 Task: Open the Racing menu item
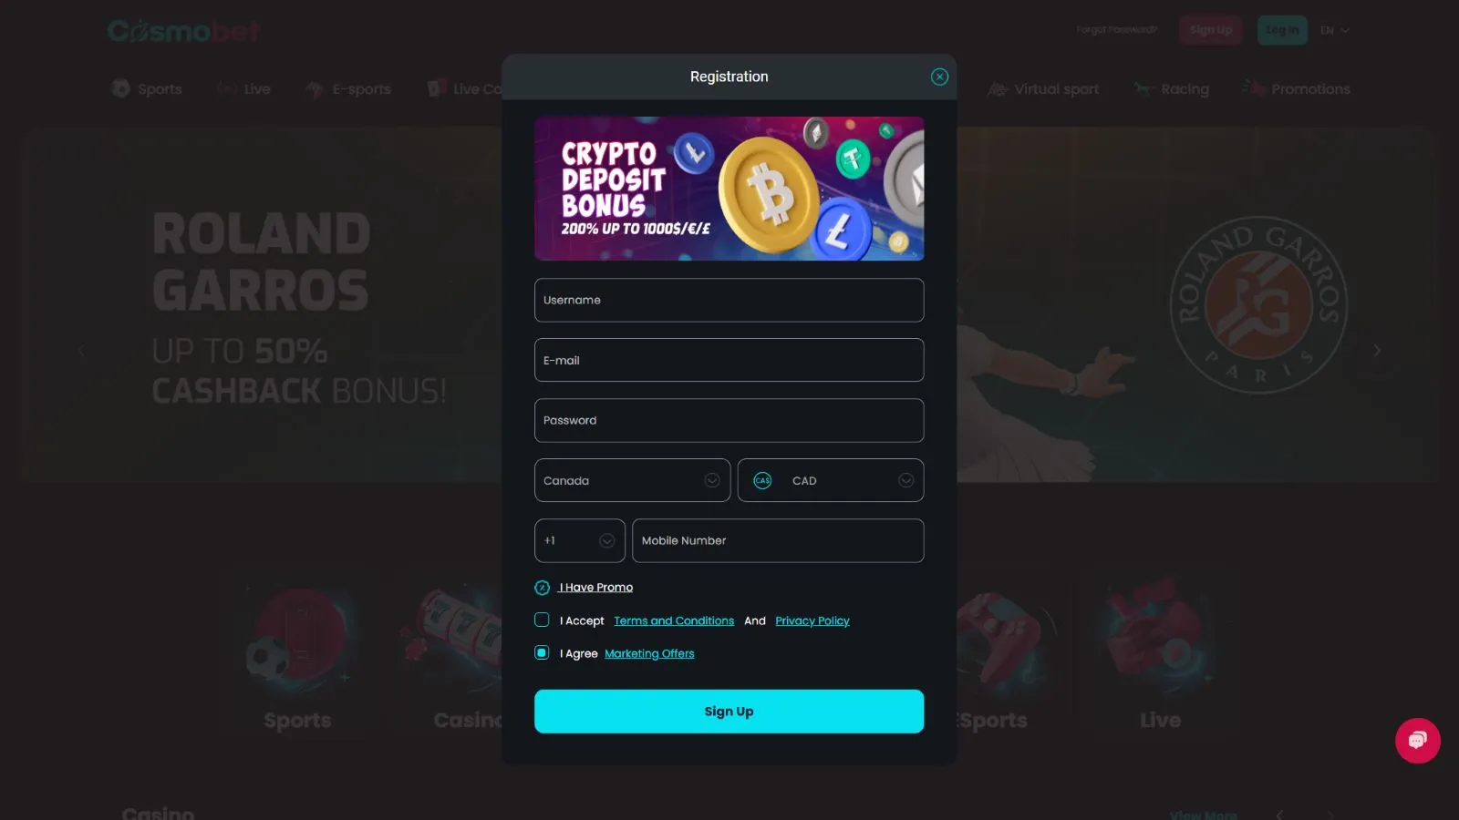click(x=1172, y=88)
